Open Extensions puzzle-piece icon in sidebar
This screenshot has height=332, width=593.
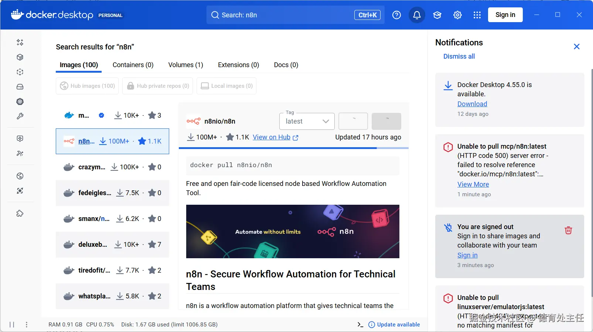pyautogui.click(x=20, y=214)
